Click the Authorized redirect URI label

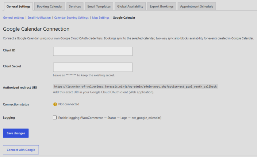(x=20, y=88)
